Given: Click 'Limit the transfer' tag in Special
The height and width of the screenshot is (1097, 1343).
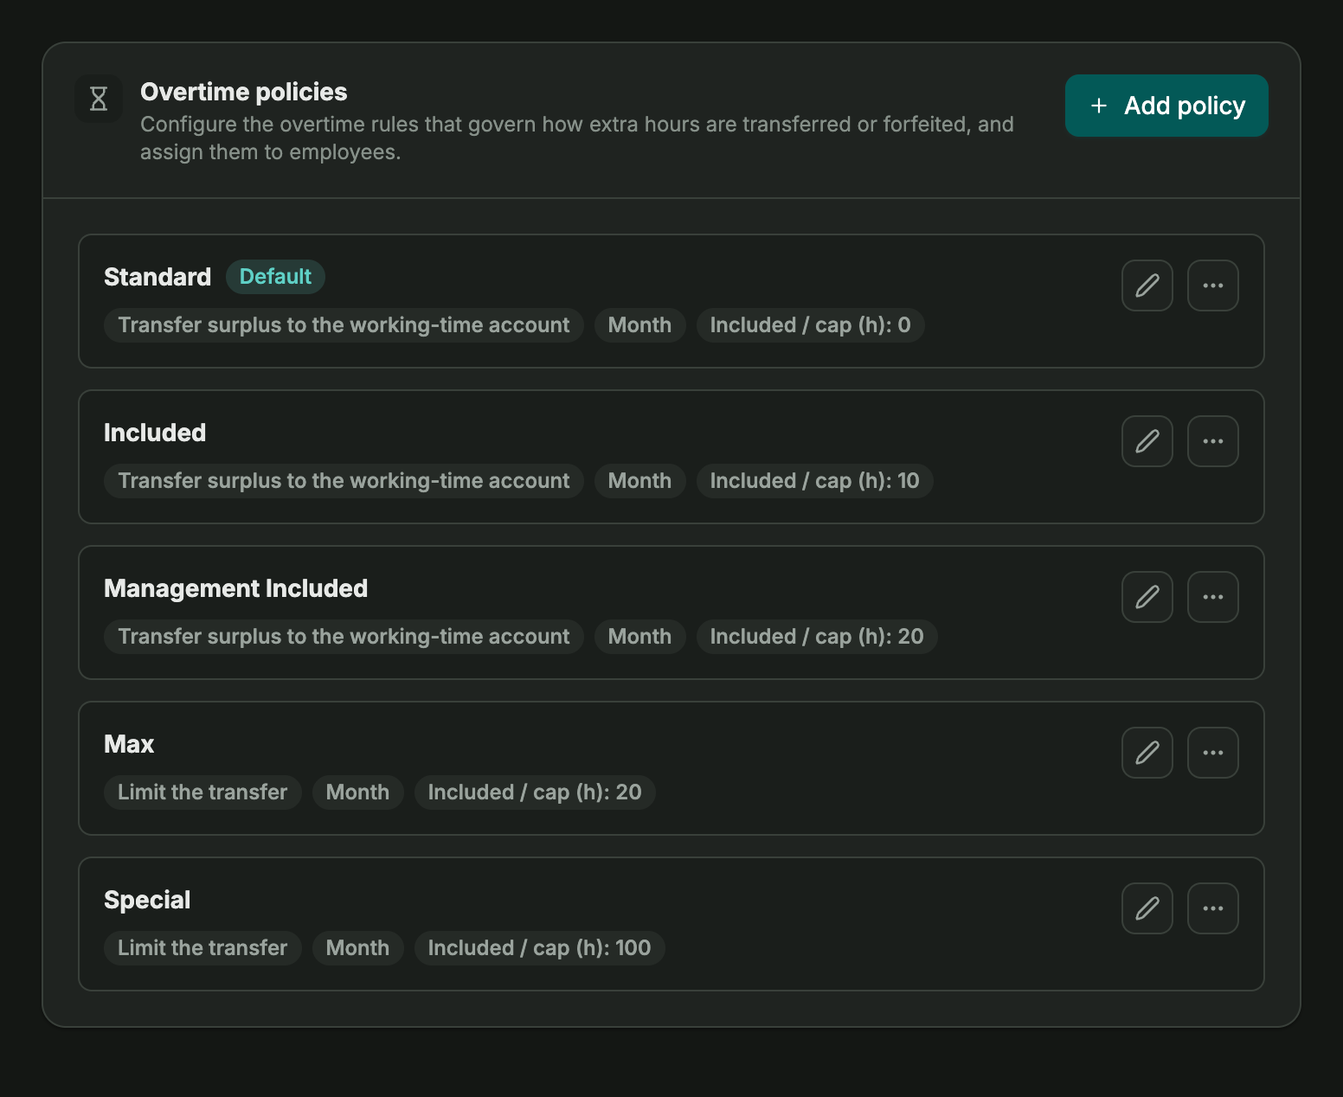Looking at the screenshot, I should (202, 948).
